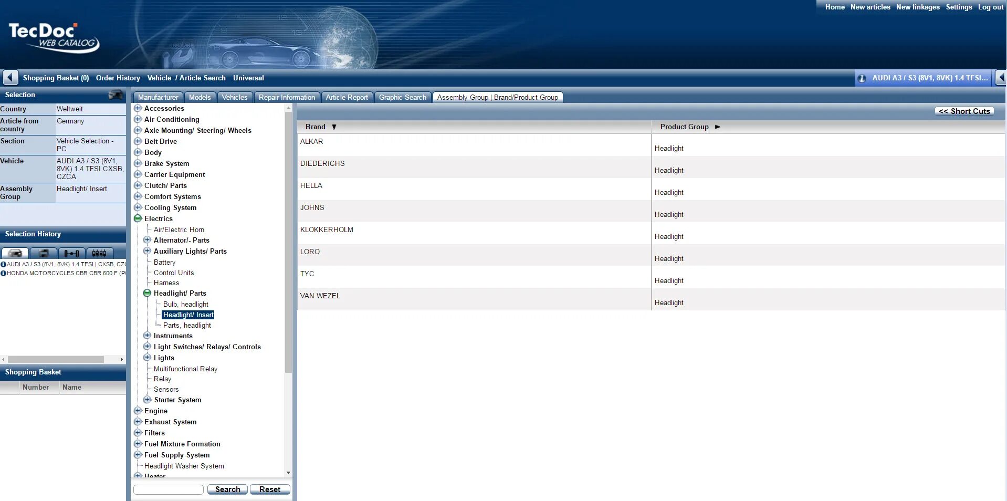Select the KLOKKERHOLM brand row
Image resolution: width=1007 pixels, height=501 pixels.
coord(475,233)
